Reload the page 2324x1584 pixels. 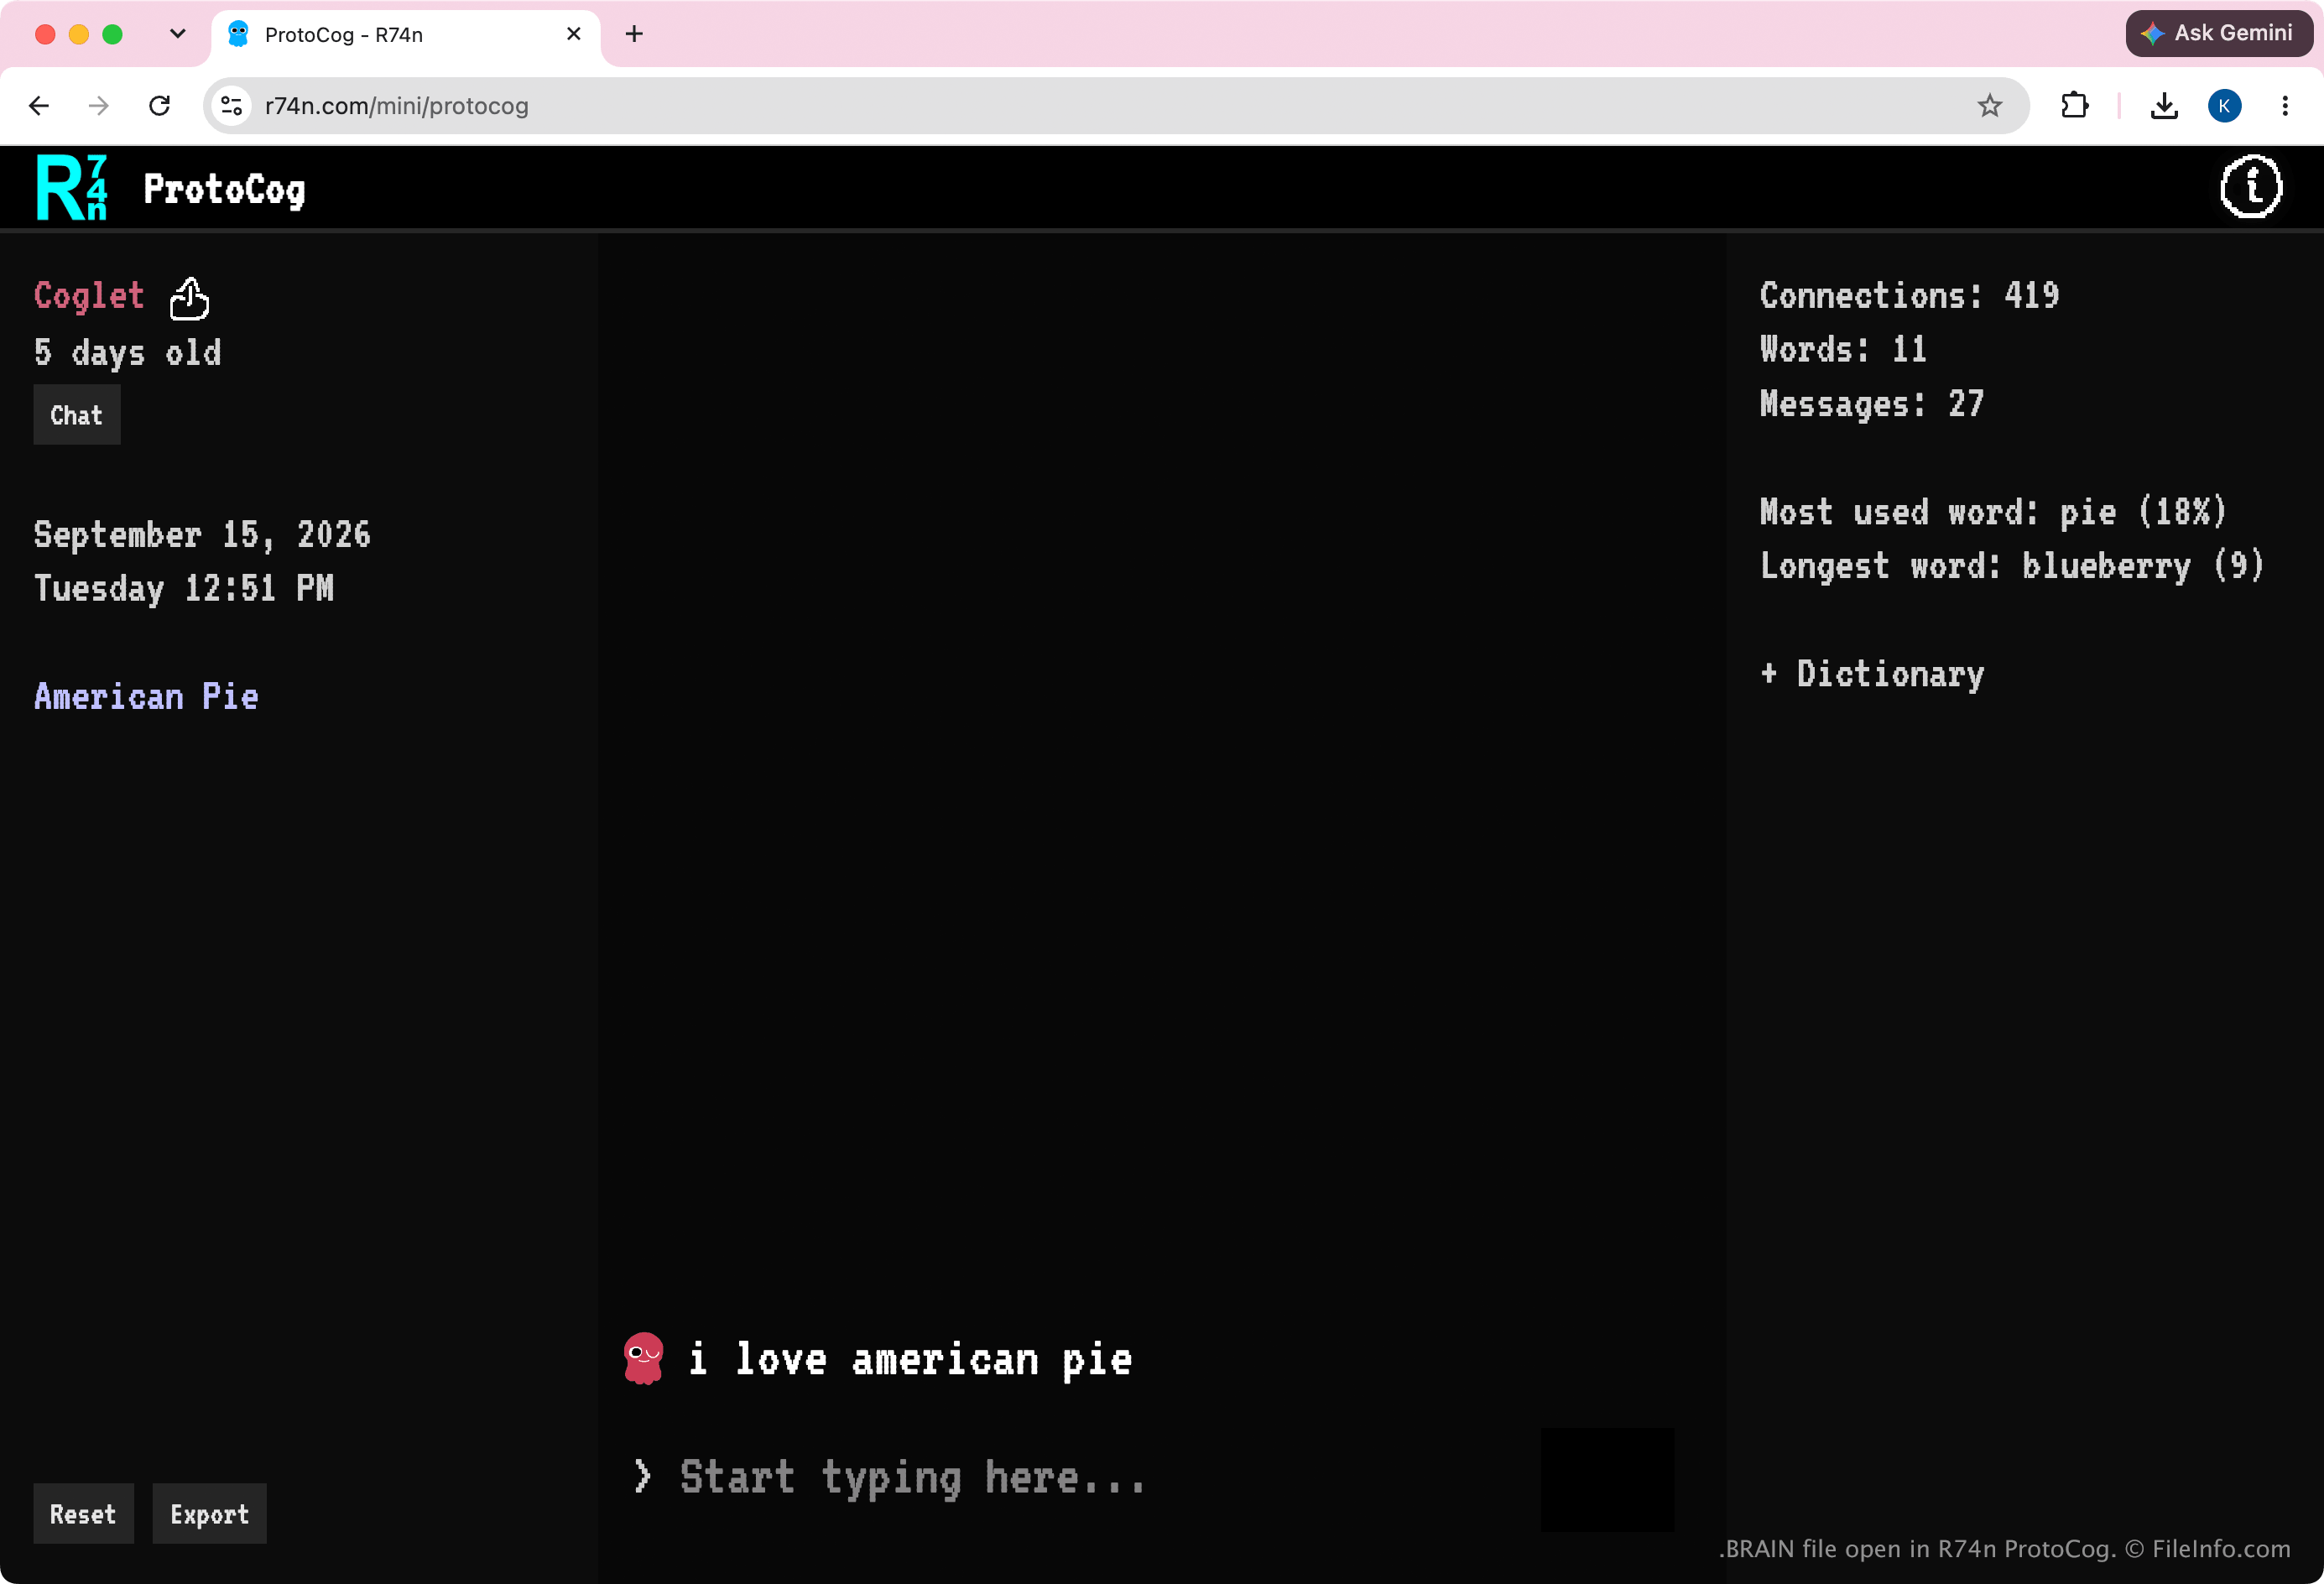[x=159, y=106]
